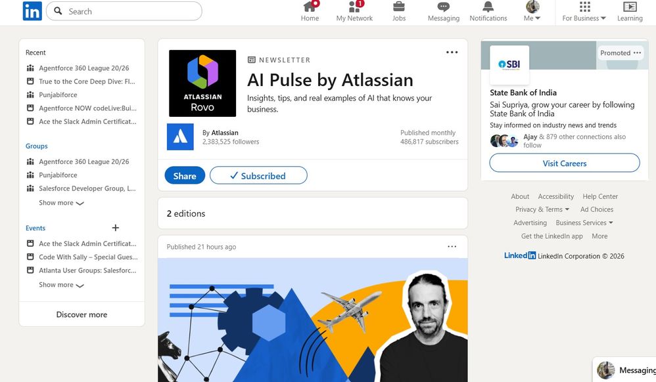Open the Jobs briefcase icon

pyautogui.click(x=399, y=7)
